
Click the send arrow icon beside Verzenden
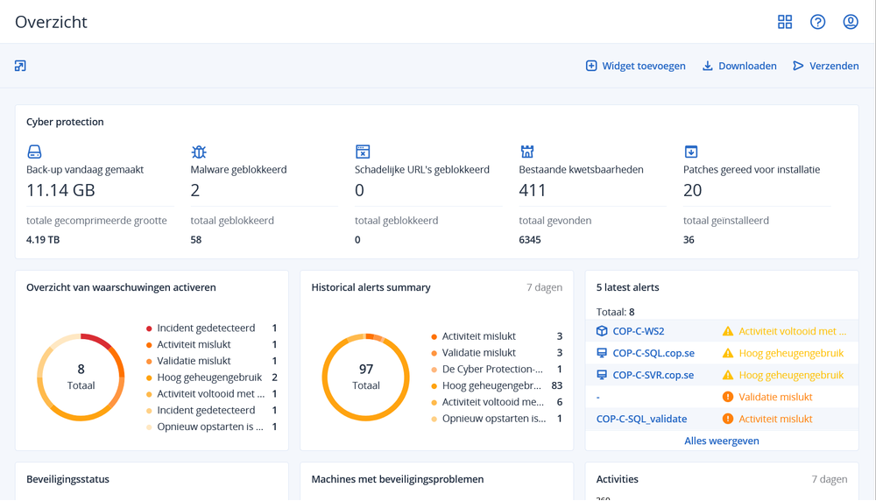(798, 66)
